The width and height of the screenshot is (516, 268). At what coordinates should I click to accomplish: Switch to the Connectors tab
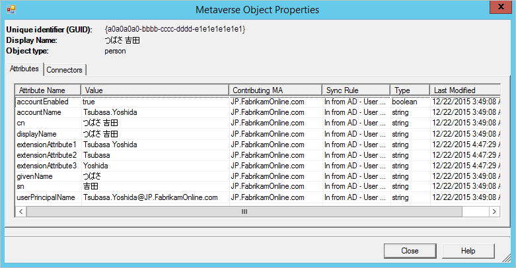coord(65,70)
